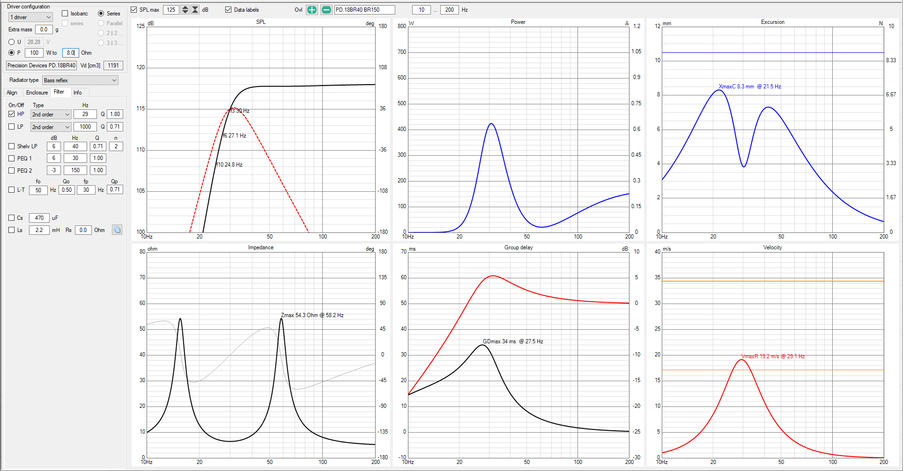Click the Extra mass input field
The height and width of the screenshot is (471, 903).
tap(44, 29)
